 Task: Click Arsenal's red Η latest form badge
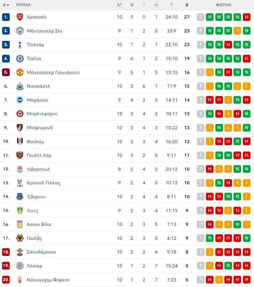(x=247, y=17)
